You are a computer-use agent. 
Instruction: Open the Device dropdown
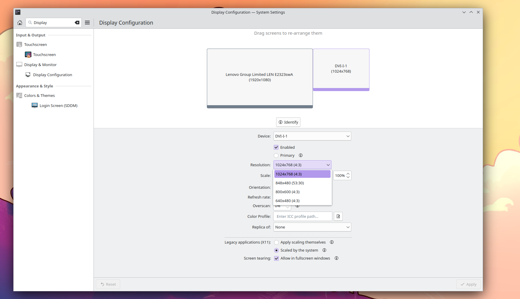tap(312, 136)
